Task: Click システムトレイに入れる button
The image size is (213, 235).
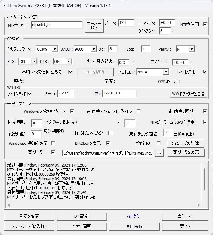Action: 29,227
